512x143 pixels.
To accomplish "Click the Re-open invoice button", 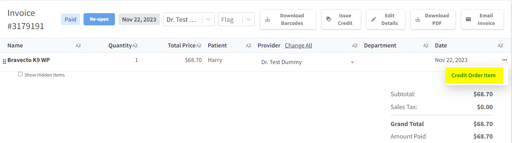I will (99, 19).
